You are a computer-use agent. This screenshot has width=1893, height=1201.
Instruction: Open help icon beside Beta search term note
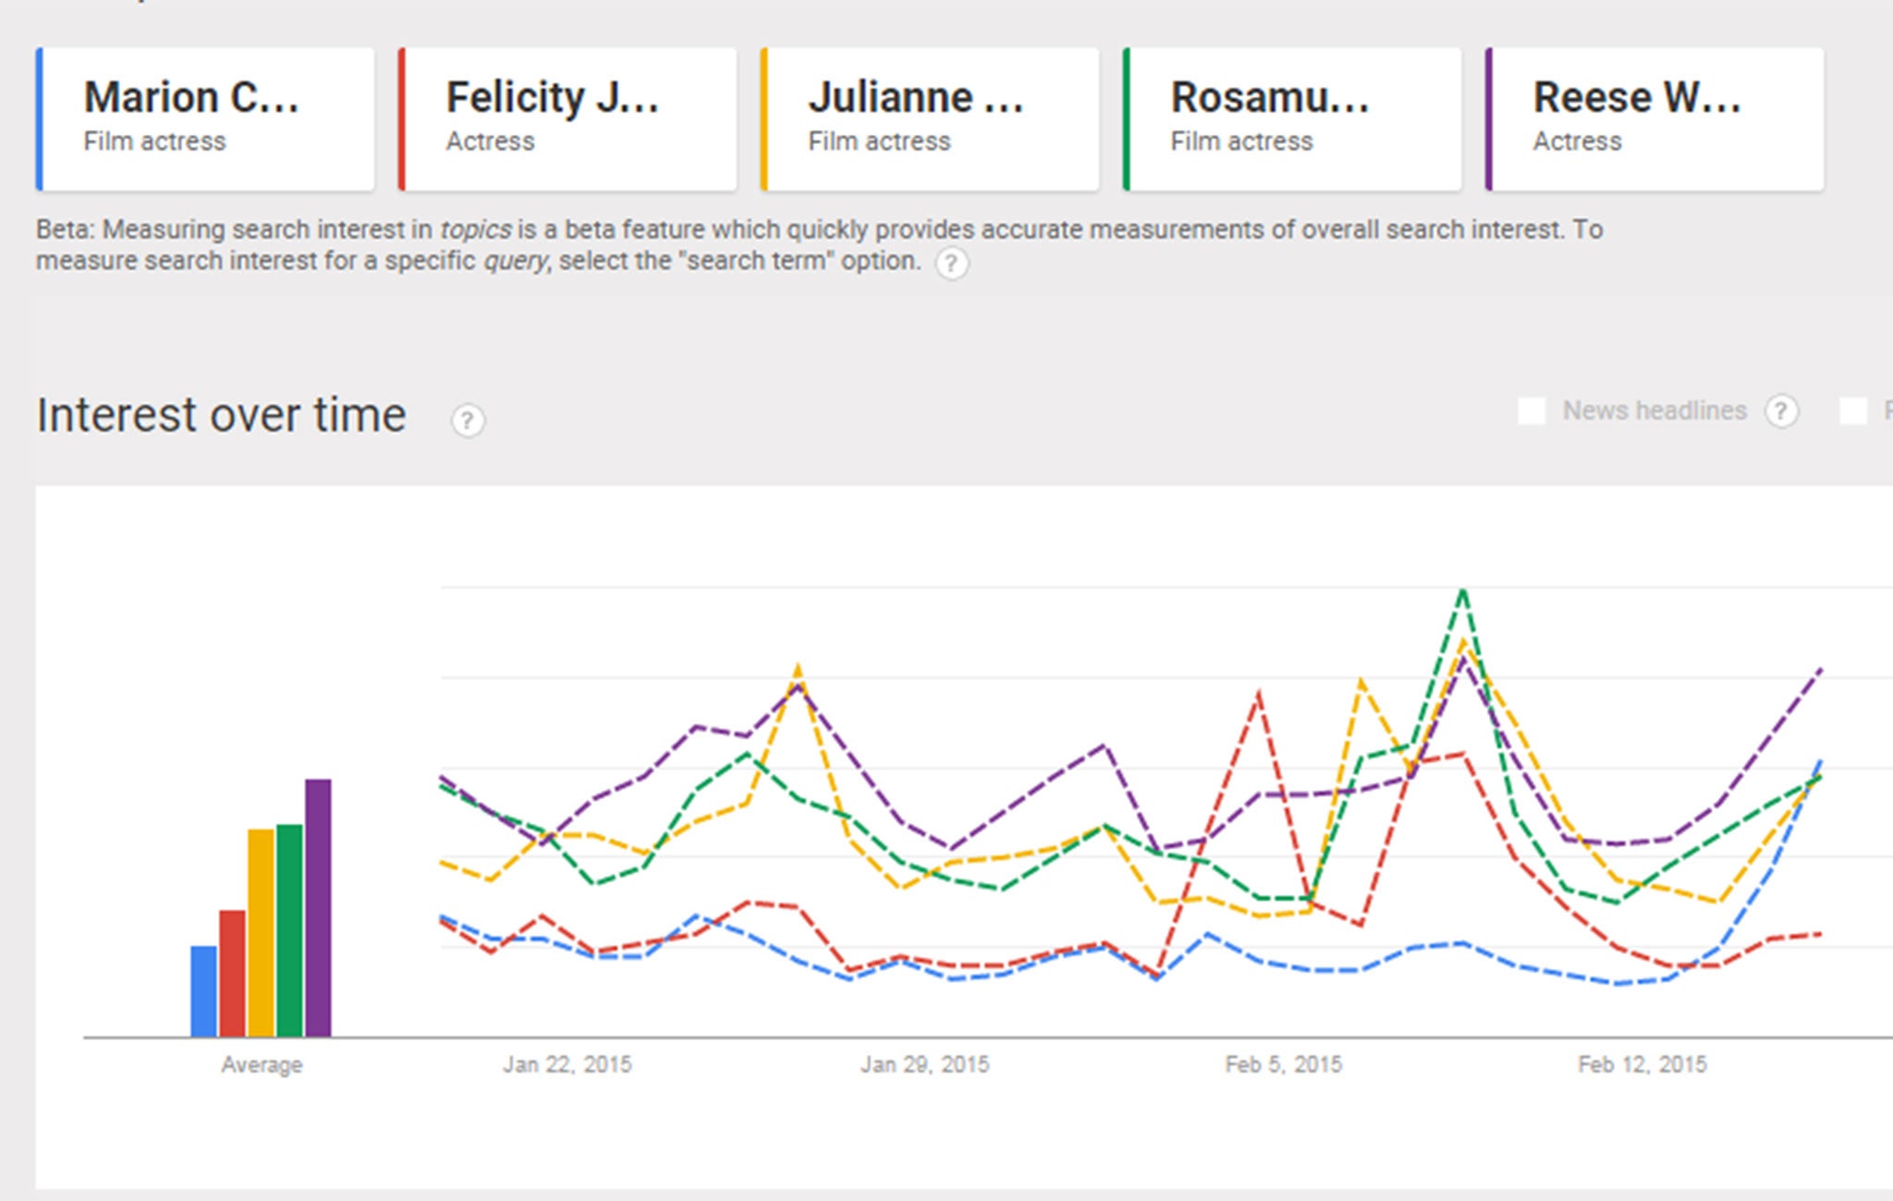pyautogui.click(x=952, y=264)
